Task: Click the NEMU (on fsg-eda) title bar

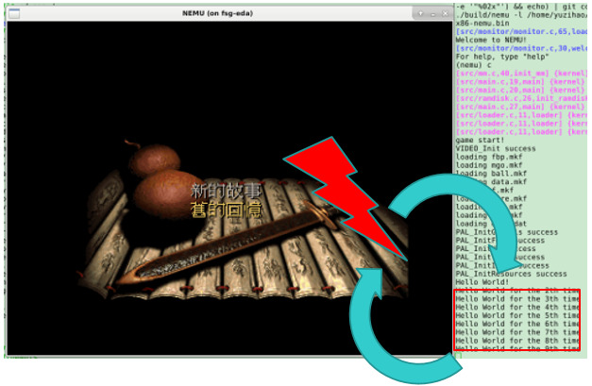Action: click(225, 14)
